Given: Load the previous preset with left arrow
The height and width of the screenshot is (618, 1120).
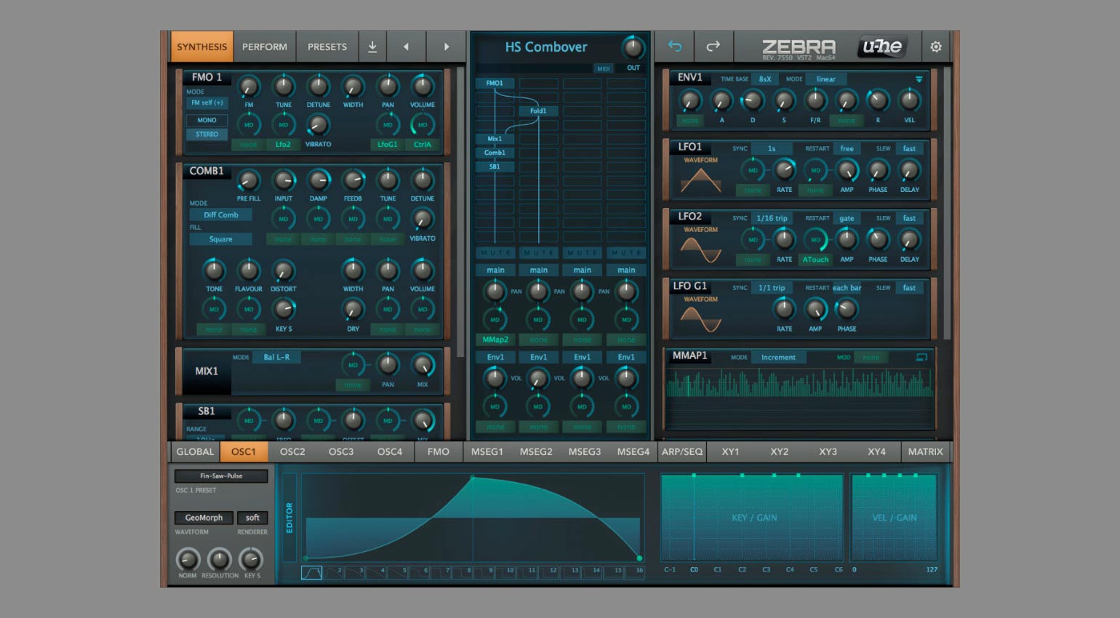Looking at the screenshot, I should click(x=406, y=47).
